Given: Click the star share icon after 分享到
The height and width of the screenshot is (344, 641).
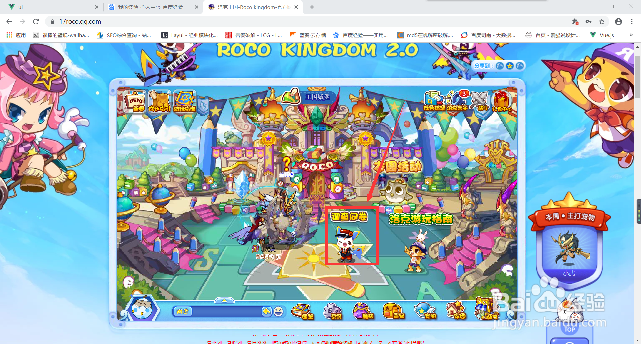Looking at the screenshot, I should point(510,66).
